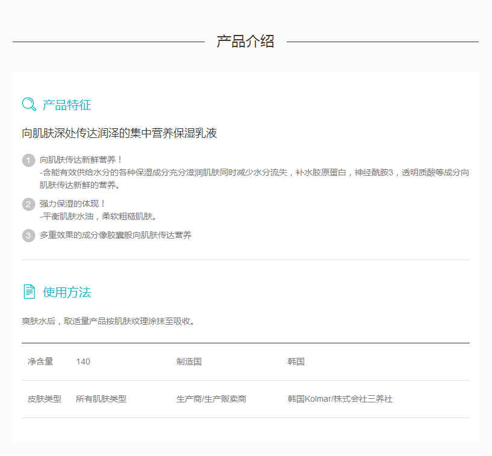
Task: Click the 制造国 table label
Action: click(189, 361)
